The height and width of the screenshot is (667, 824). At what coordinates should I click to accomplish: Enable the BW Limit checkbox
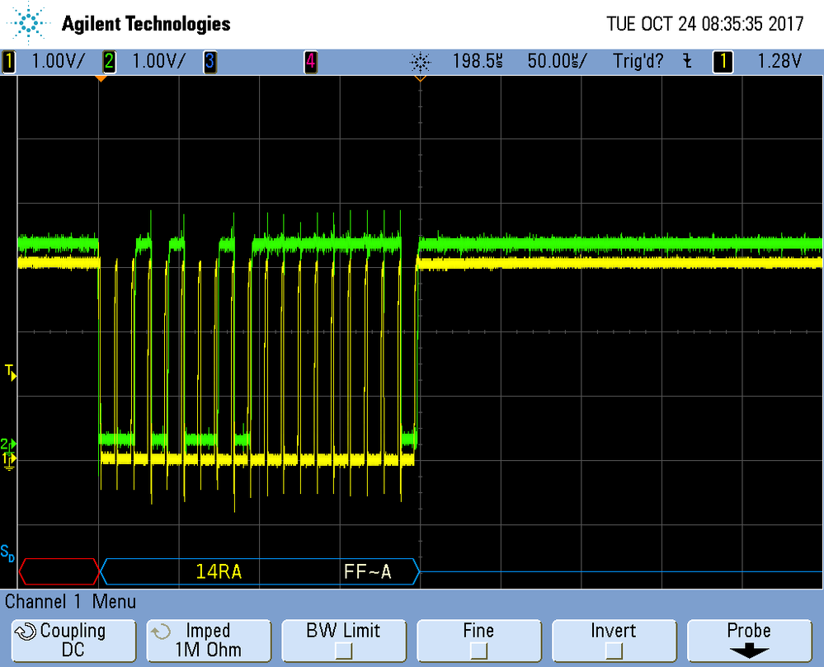coord(344,651)
